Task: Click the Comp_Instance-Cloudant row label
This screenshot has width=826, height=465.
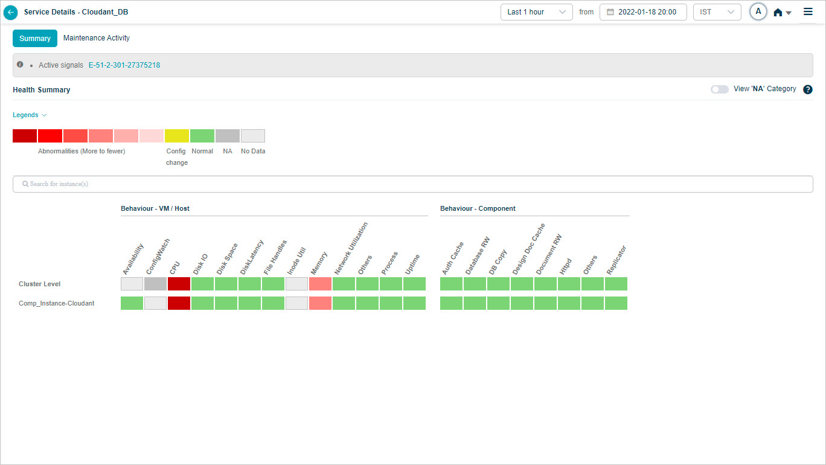Action: 56,303
